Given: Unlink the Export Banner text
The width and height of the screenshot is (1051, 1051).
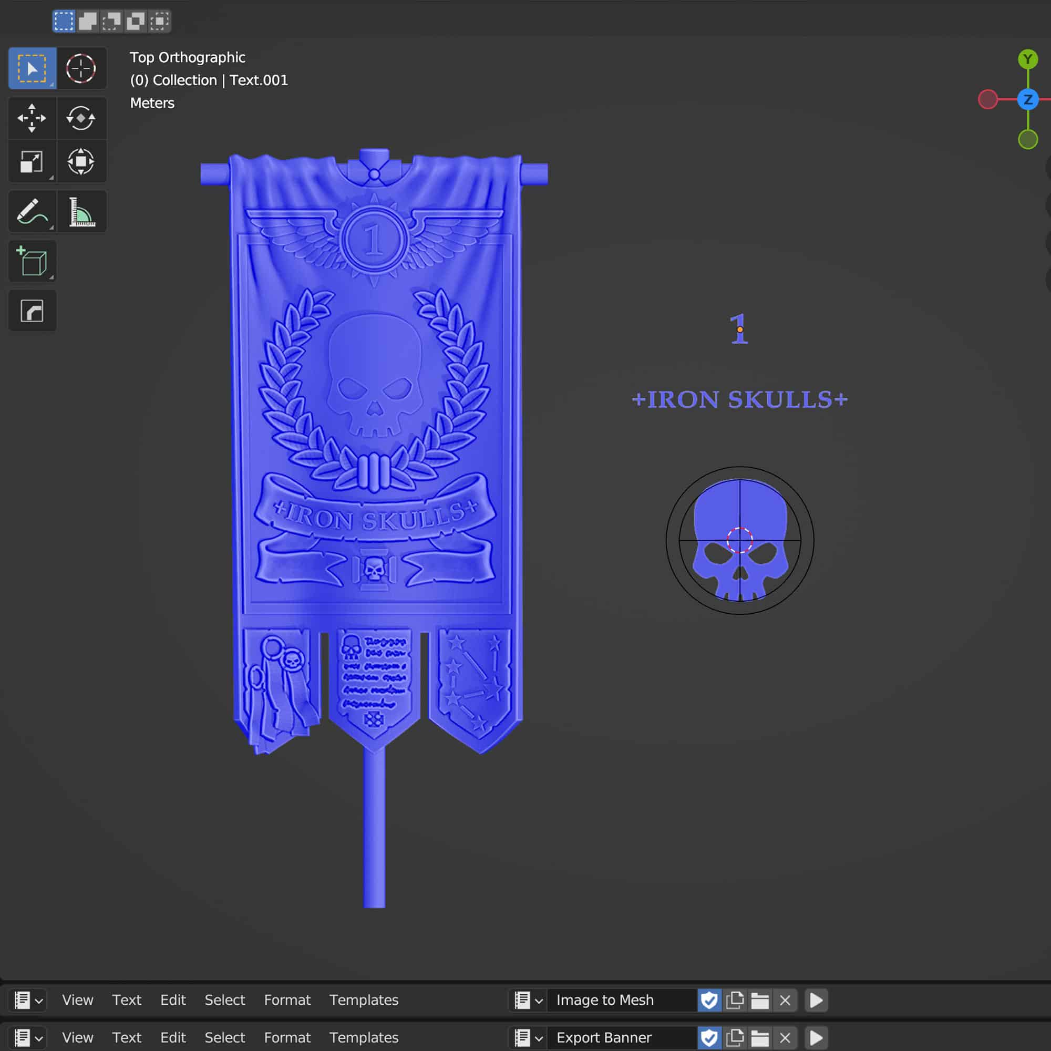Looking at the screenshot, I should (x=785, y=1037).
